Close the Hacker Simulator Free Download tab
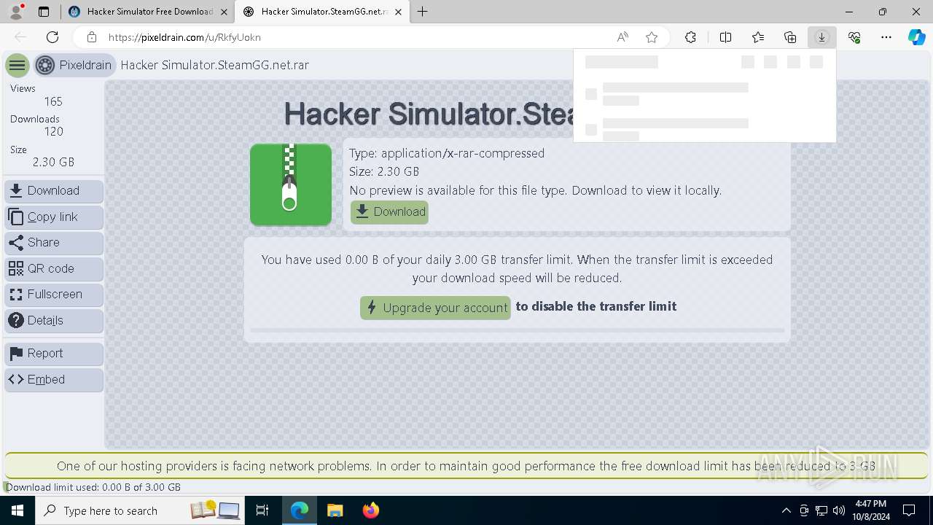 225,12
